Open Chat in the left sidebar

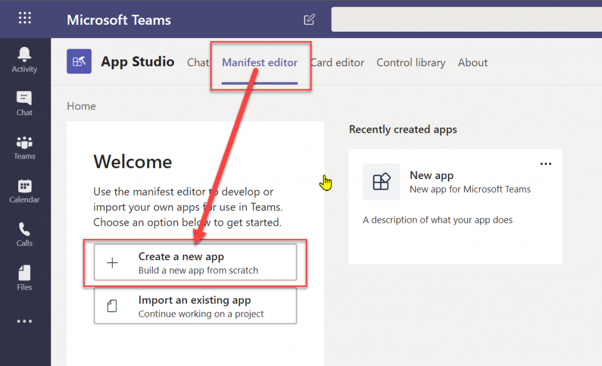point(24,103)
